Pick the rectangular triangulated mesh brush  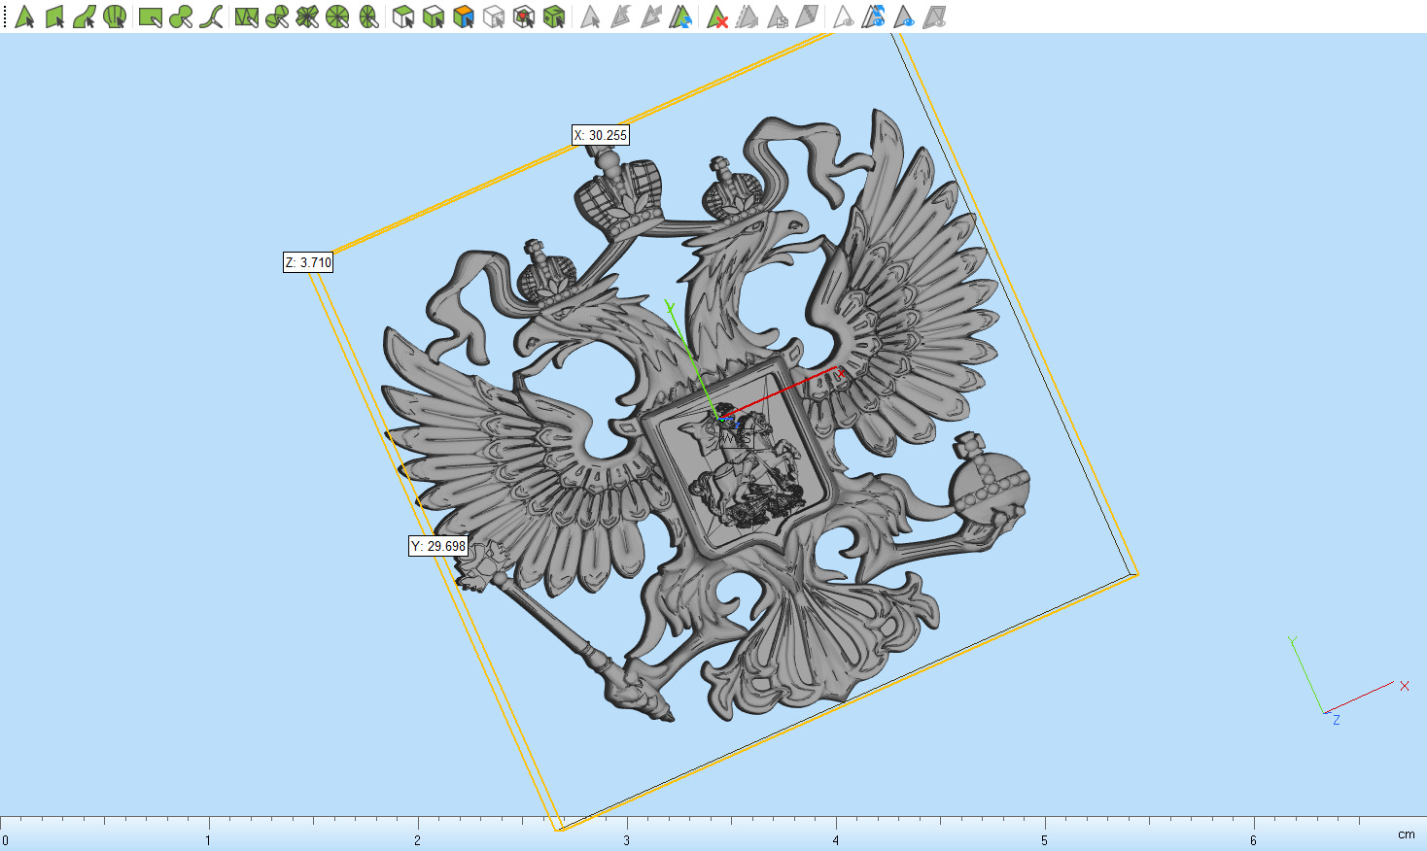coord(246,17)
